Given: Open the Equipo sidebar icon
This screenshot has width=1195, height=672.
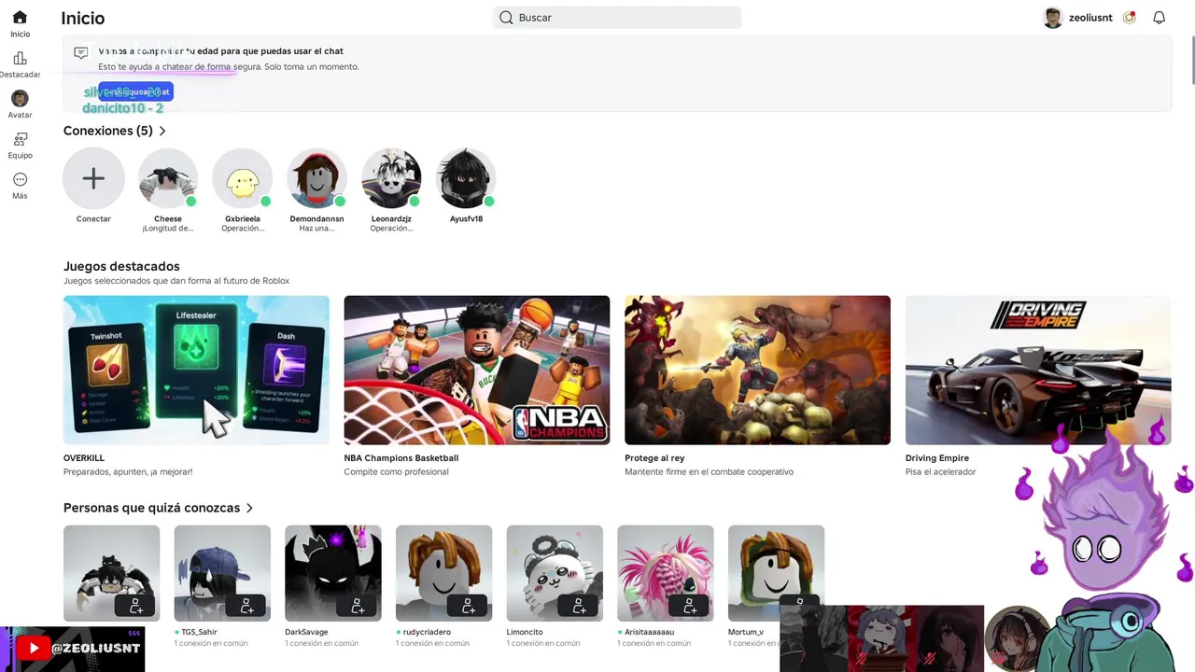Looking at the screenshot, I should pyautogui.click(x=20, y=139).
